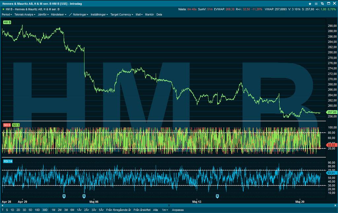
Task: Click the Markör menu item
Action: (x=150, y=15)
